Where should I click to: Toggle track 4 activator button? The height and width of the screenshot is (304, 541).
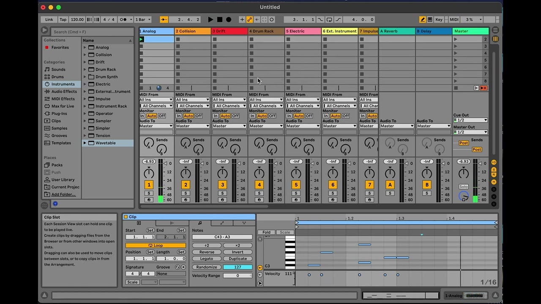pos(259,185)
